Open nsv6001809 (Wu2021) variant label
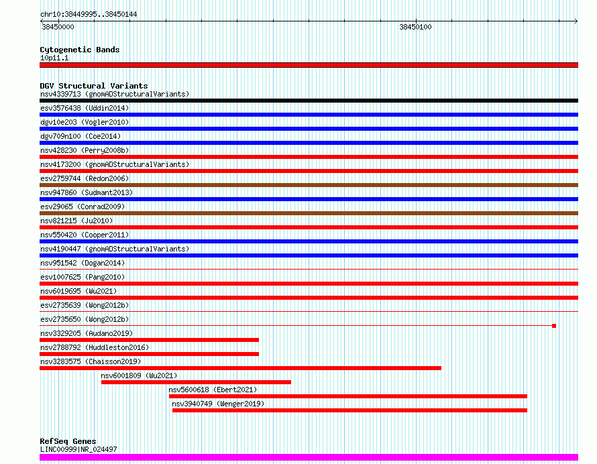 (x=139, y=375)
